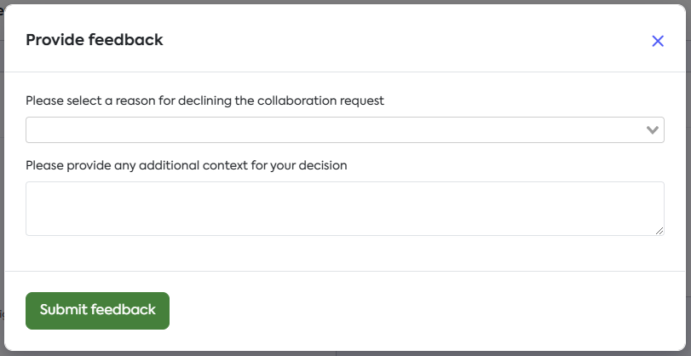
Task: Click the dimmed page background right of the dialog
Action: click(x=688, y=170)
